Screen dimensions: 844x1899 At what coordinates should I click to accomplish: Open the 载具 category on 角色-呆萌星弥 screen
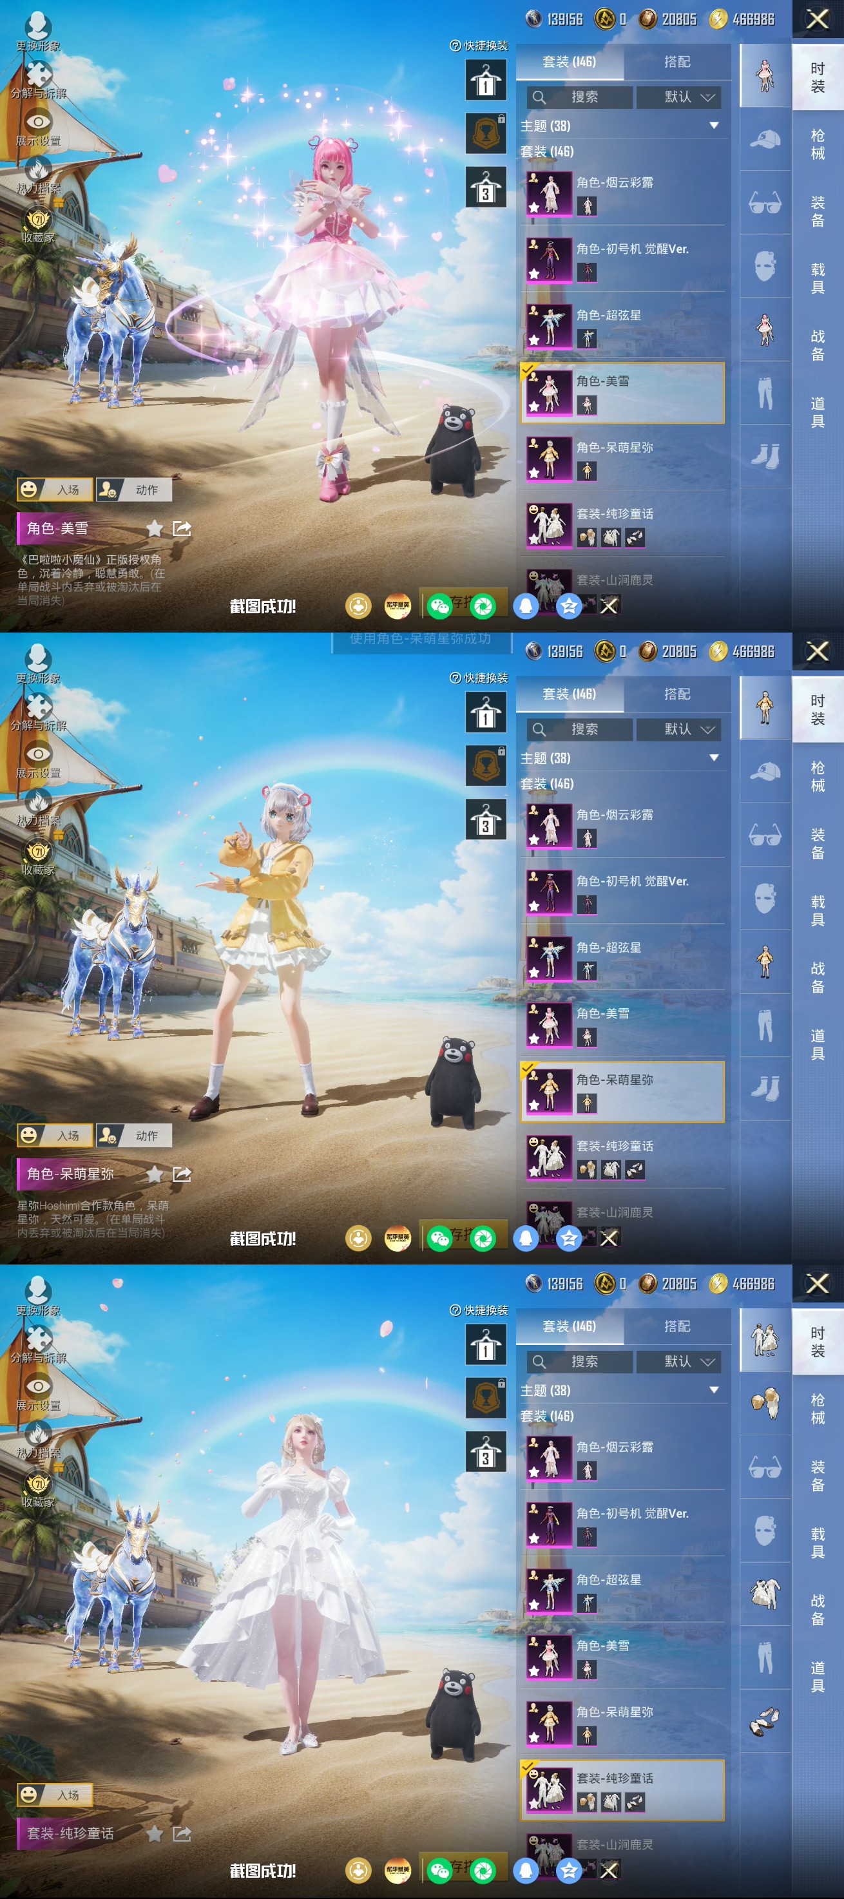pos(818,910)
